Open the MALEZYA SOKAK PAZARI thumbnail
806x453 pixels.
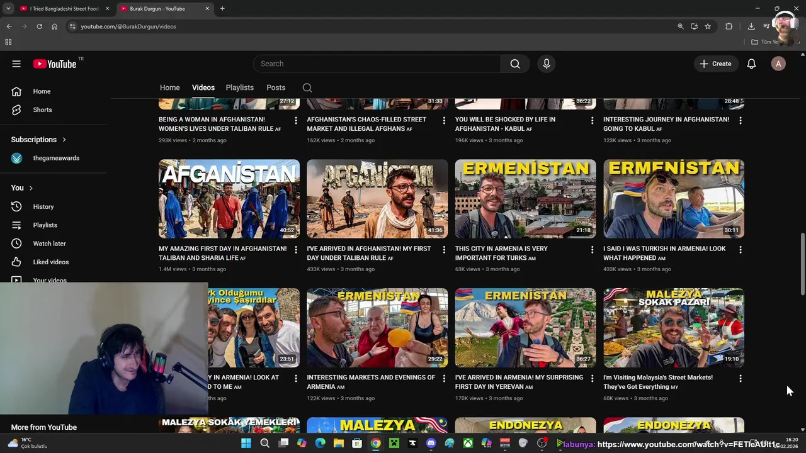point(674,328)
